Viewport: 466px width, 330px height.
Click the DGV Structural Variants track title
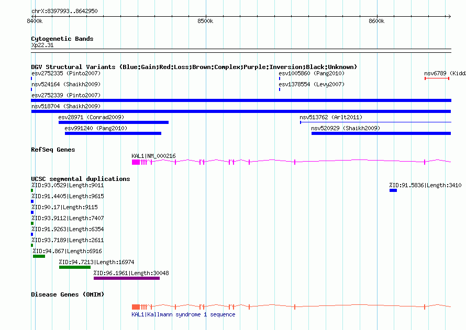point(194,67)
